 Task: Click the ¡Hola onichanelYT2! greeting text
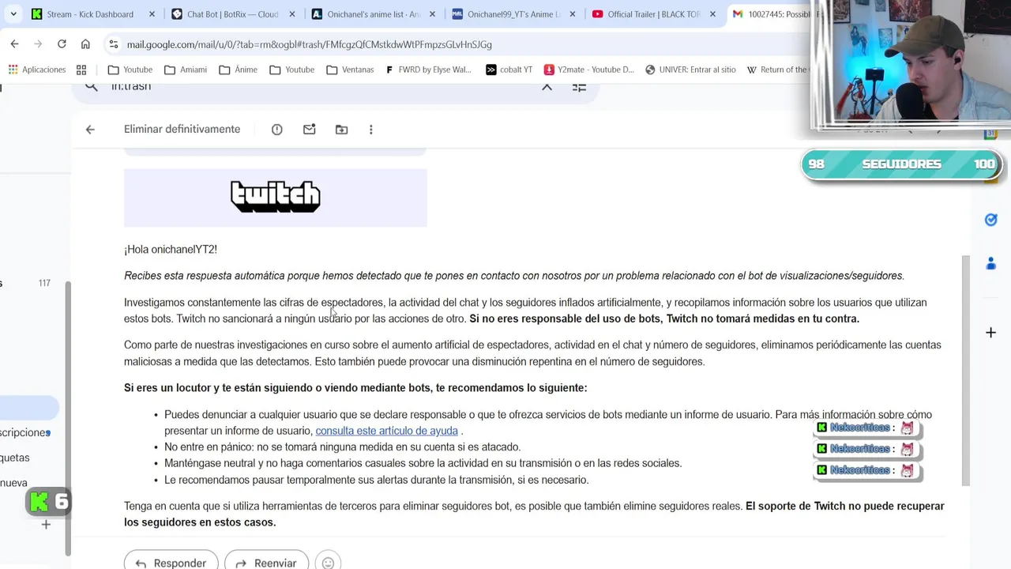[x=171, y=250]
